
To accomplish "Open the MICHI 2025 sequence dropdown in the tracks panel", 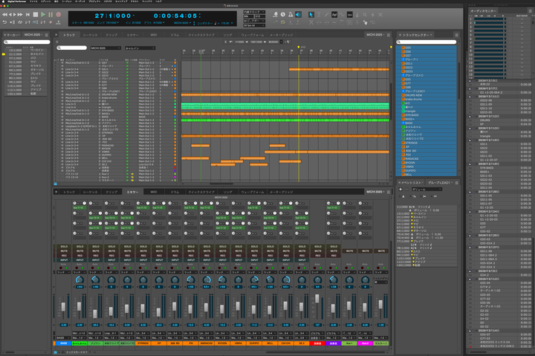I will [104, 48].
